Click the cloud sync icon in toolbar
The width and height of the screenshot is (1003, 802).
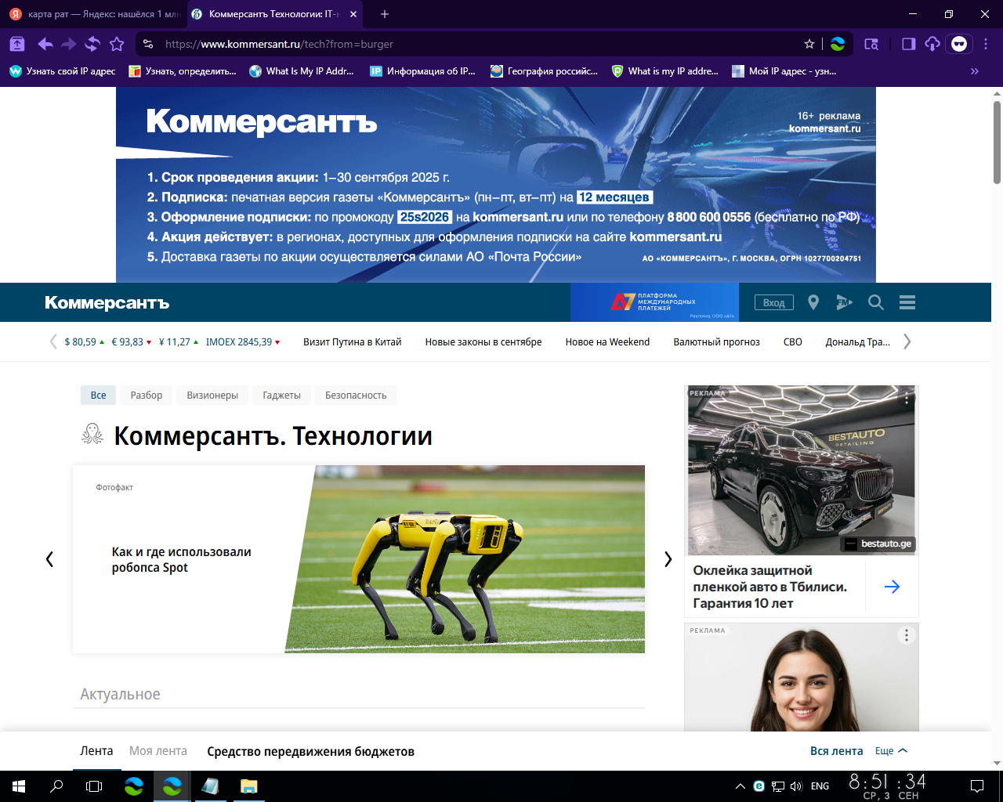click(x=932, y=44)
